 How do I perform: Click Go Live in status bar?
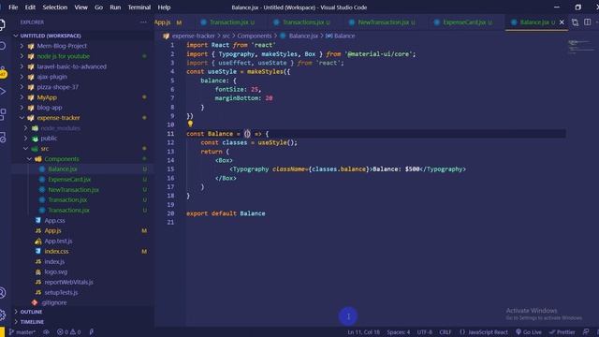point(529,332)
